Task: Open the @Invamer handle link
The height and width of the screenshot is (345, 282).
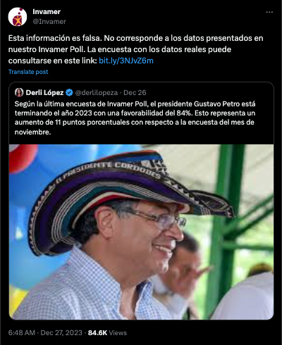Action: click(49, 22)
